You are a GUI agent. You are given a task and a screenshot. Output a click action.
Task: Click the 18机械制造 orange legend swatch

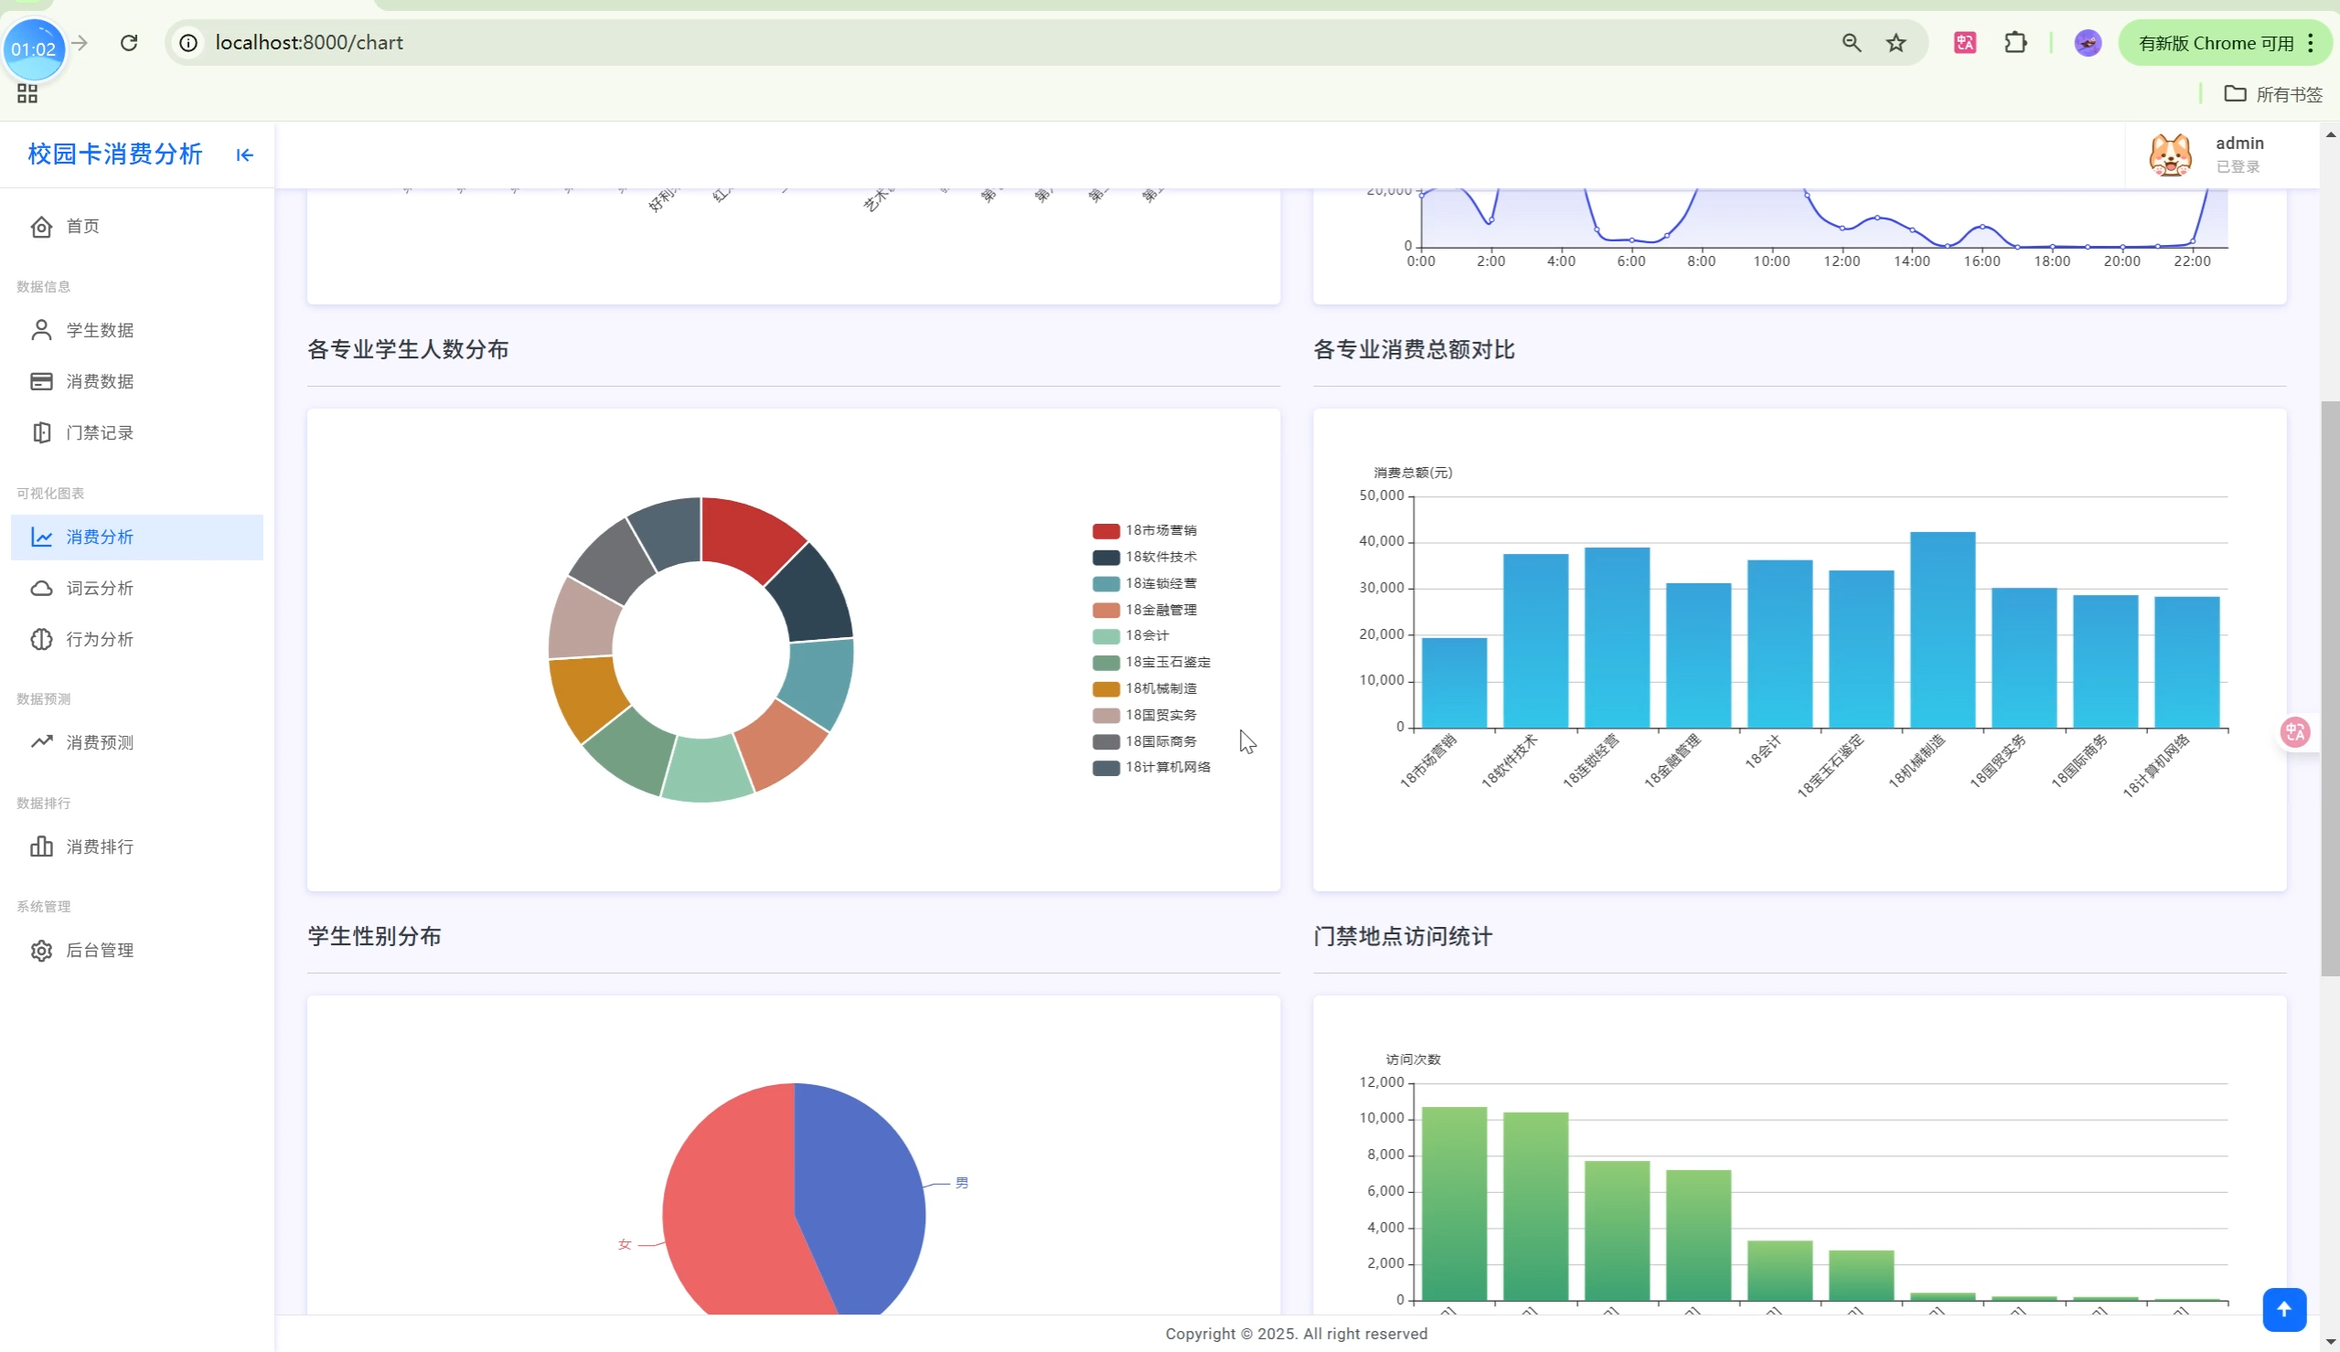pos(1105,689)
